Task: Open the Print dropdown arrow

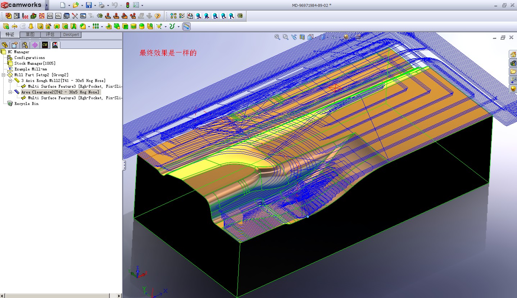Action: (x=108, y=5)
